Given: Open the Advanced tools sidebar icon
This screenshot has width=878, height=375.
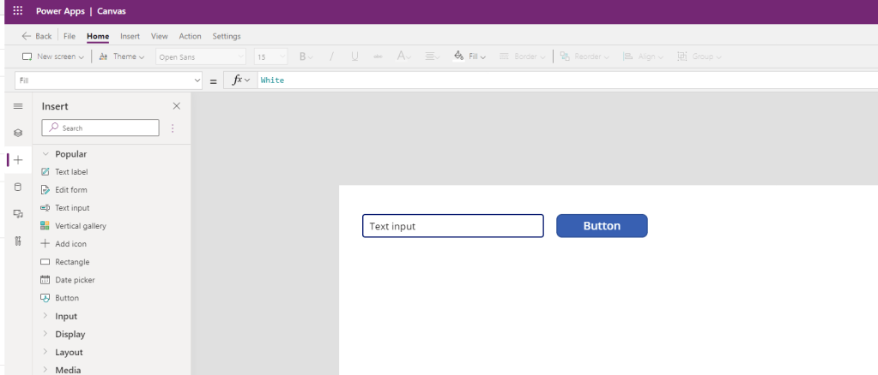Looking at the screenshot, I should coord(17,241).
